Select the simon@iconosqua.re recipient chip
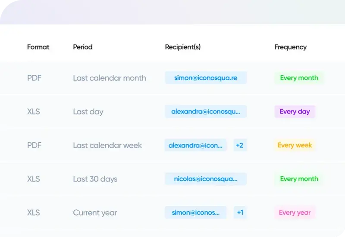Image resolution: width=345 pixels, height=237 pixels. [x=205, y=78]
